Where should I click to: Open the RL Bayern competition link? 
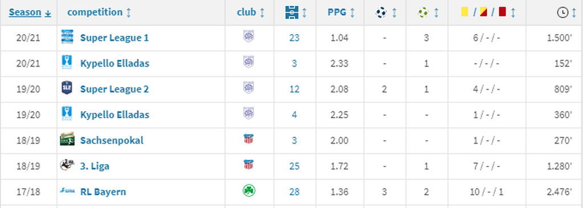[x=103, y=192]
